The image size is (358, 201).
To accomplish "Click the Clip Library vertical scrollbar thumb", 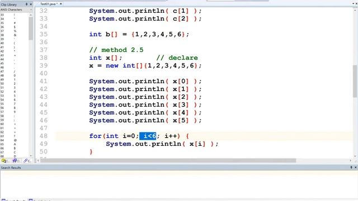I will click(31, 28).
